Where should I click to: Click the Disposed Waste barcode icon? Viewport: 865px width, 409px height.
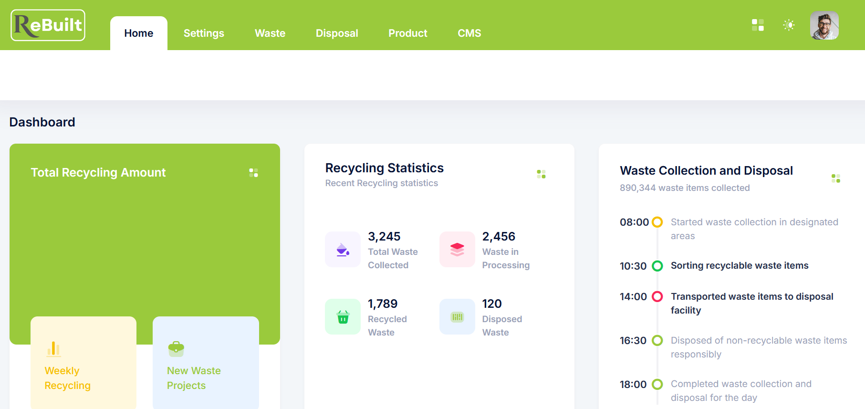coord(457,316)
